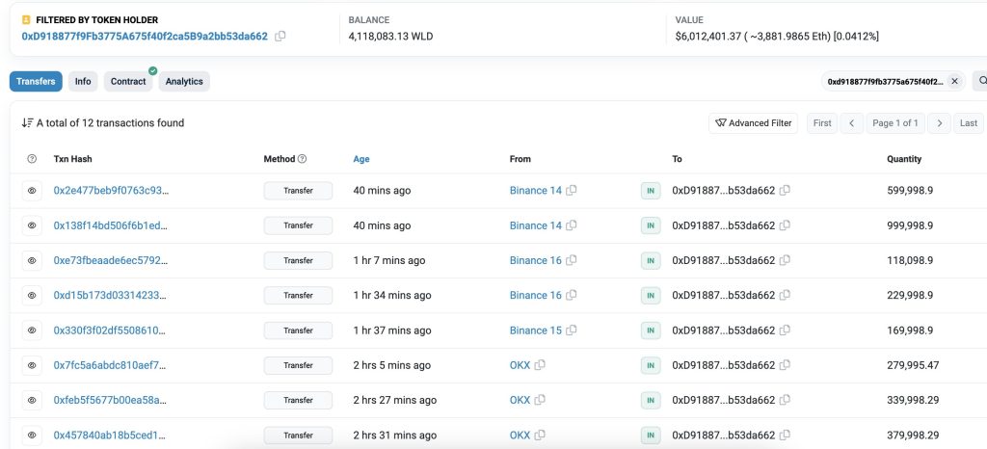The image size is (987, 449).
Task: Open the Contract tab
Action: point(128,81)
